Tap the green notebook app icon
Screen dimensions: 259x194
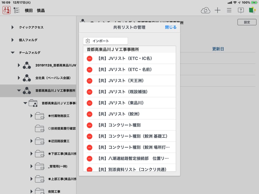point(251,10)
